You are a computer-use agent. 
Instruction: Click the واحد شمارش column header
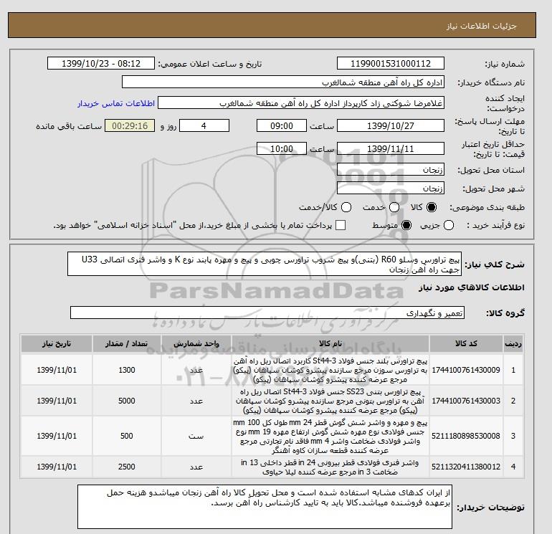coord(196,343)
